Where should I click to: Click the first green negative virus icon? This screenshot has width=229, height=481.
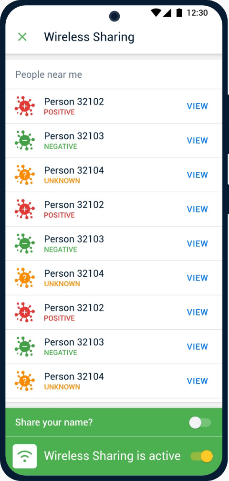pos(24,140)
